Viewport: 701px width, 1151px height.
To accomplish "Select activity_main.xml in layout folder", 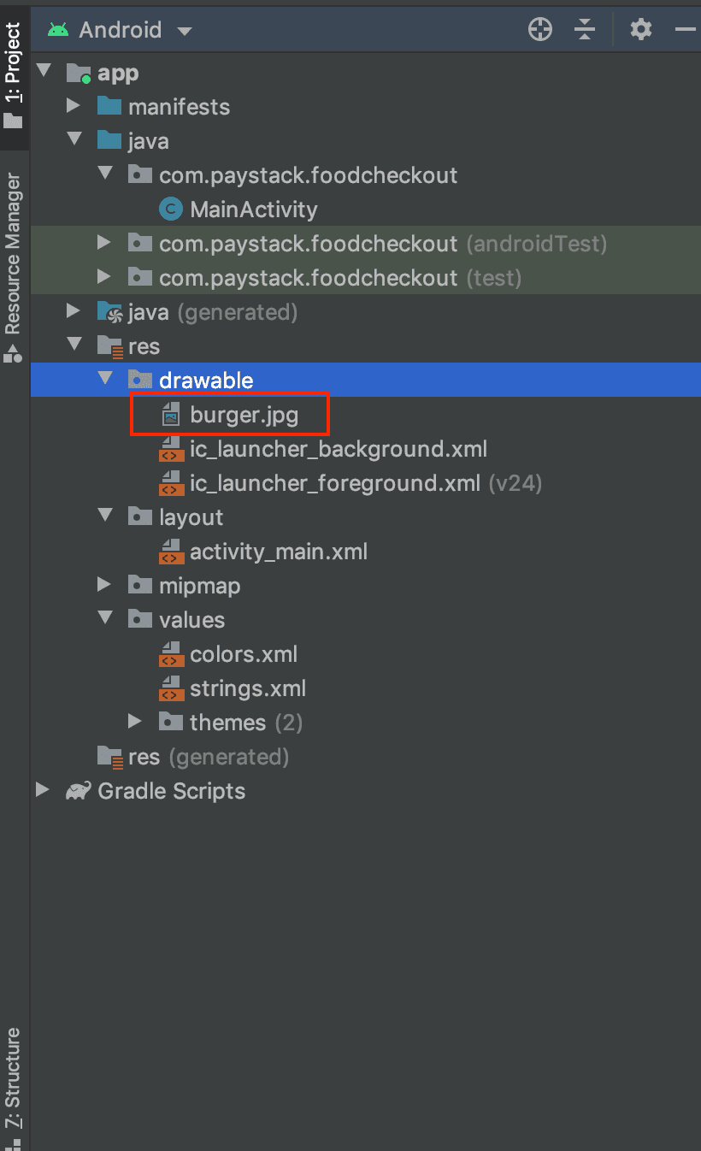I will (x=278, y=552).
